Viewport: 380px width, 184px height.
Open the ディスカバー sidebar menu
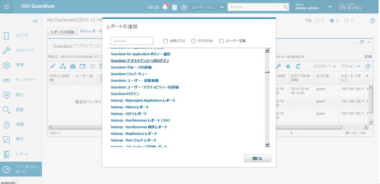tap(26, 80)
